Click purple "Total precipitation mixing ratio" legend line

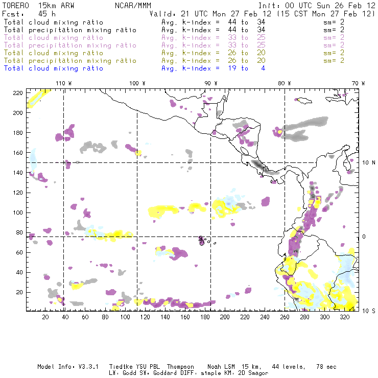tap(70, 45)
